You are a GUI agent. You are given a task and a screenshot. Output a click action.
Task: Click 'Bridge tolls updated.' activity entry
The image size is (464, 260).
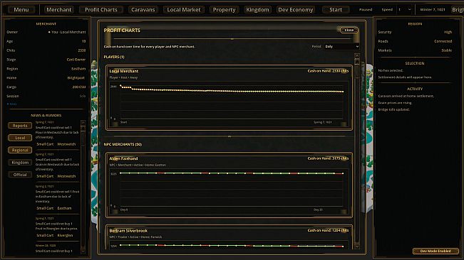[x=394, y=109]
